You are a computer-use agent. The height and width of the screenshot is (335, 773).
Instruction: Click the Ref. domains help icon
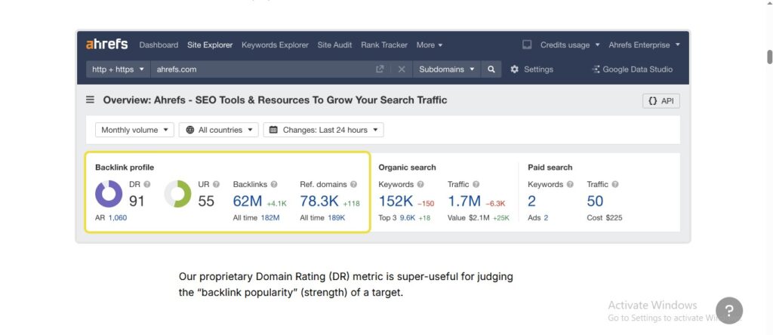tap(353, 184)
